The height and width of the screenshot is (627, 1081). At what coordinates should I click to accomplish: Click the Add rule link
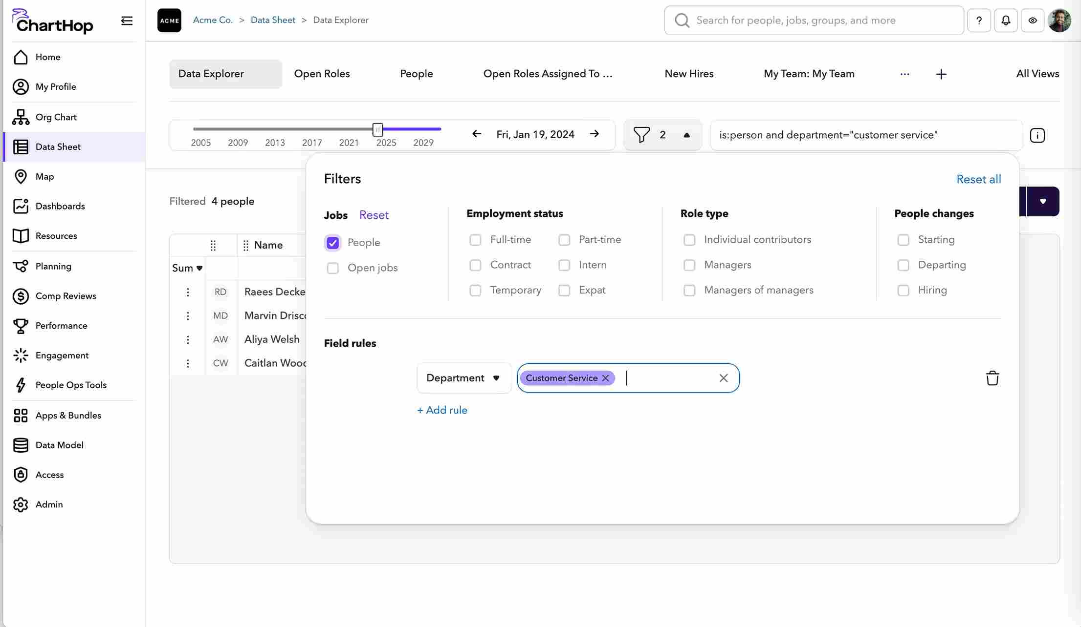click(442, 410)
